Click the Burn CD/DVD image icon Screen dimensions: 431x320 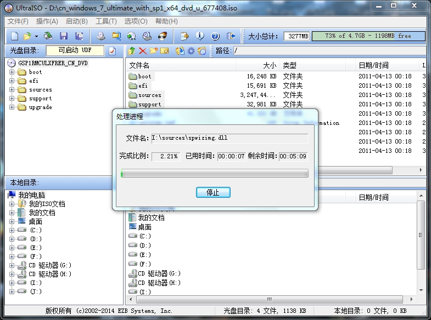(x=163, y=36)
